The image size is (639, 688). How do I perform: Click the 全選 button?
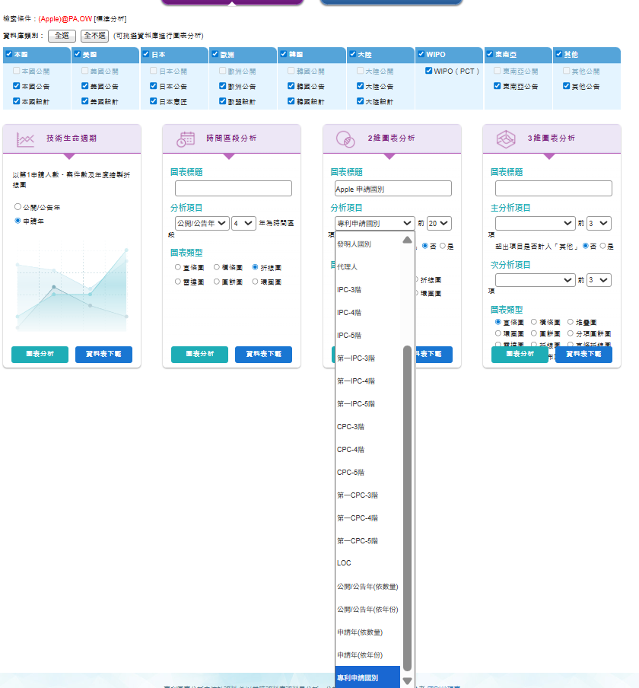click(x=62, y=36)
